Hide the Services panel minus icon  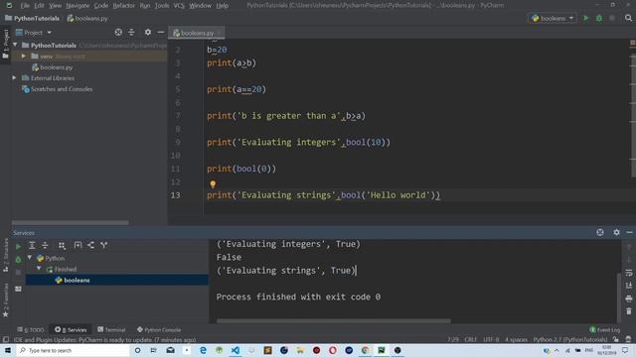[x=629, y=232]
